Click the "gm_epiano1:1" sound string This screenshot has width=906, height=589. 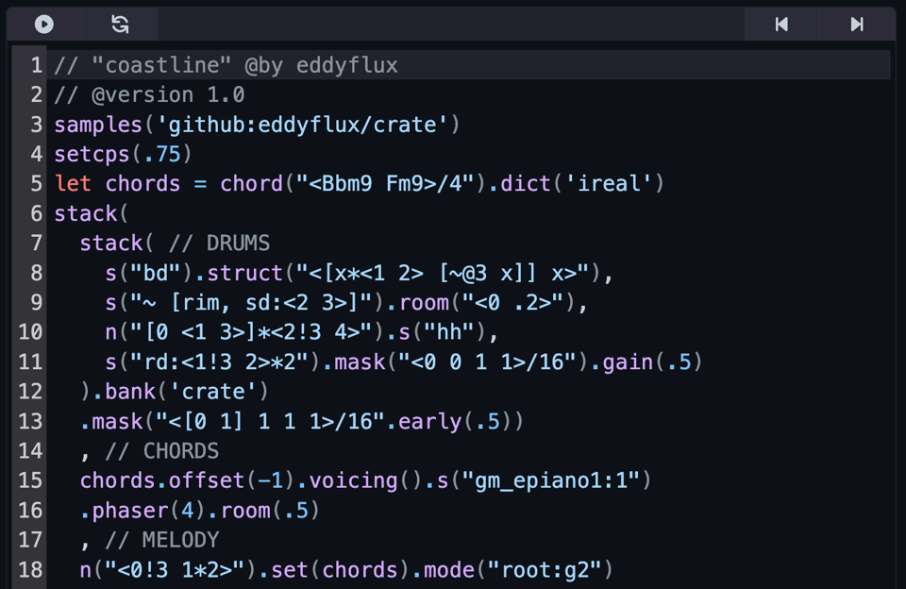(x=550, y=480)
